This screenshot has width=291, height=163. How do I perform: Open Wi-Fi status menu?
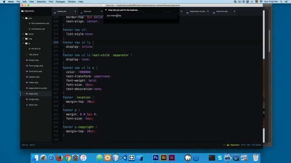261,2
